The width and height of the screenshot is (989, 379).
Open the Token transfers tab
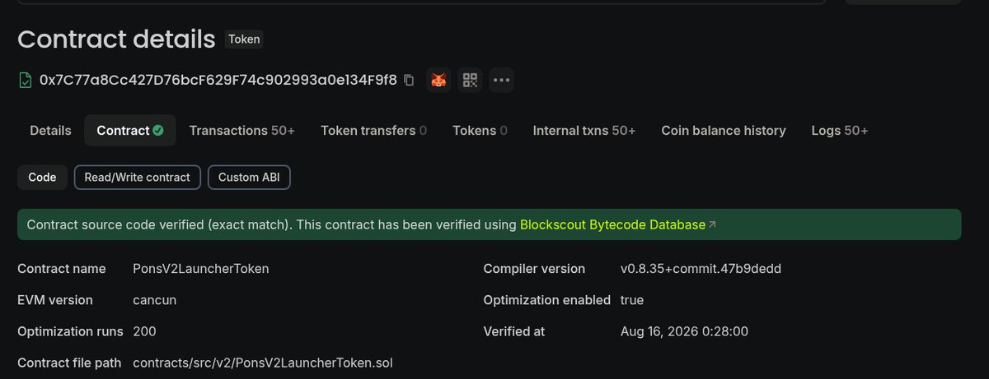pos(373,130)
